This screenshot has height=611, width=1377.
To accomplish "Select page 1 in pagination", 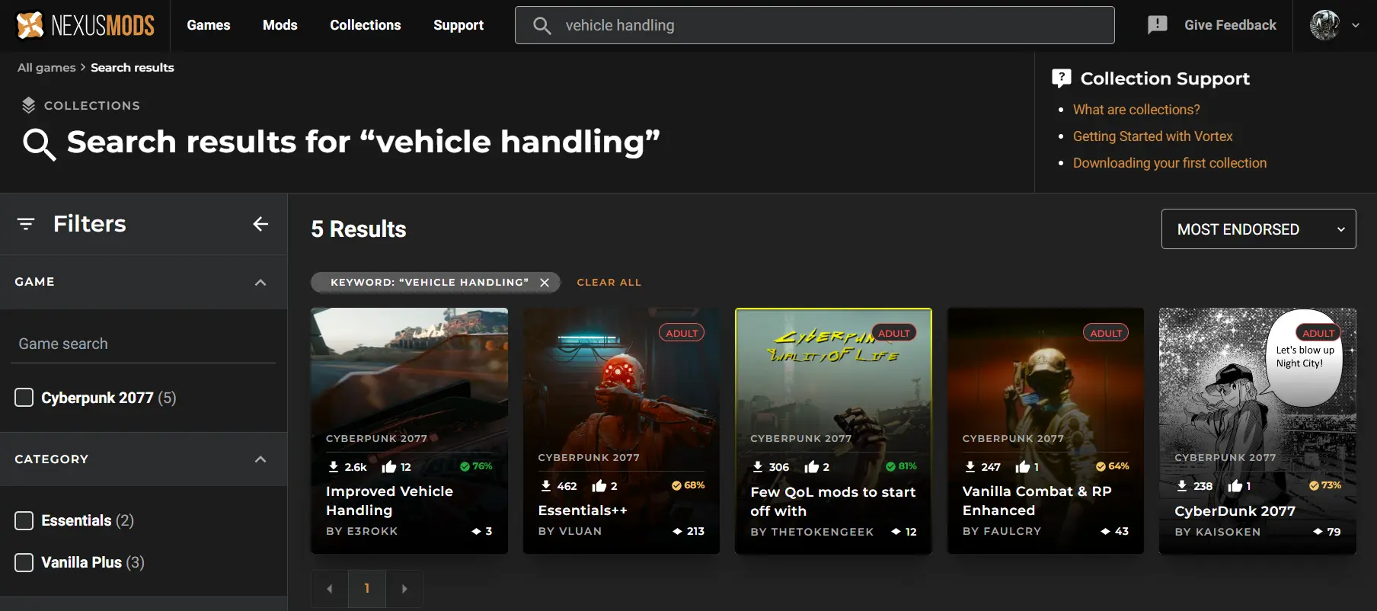I will [x=367, y=589].
